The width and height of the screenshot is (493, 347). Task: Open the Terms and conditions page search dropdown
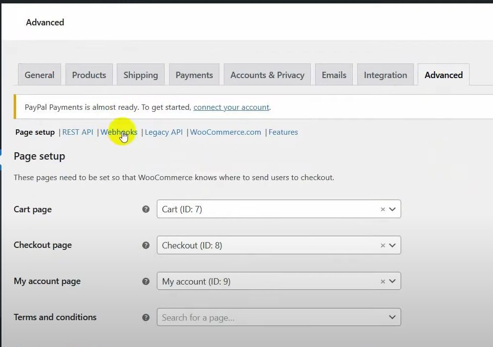[279, 317]
